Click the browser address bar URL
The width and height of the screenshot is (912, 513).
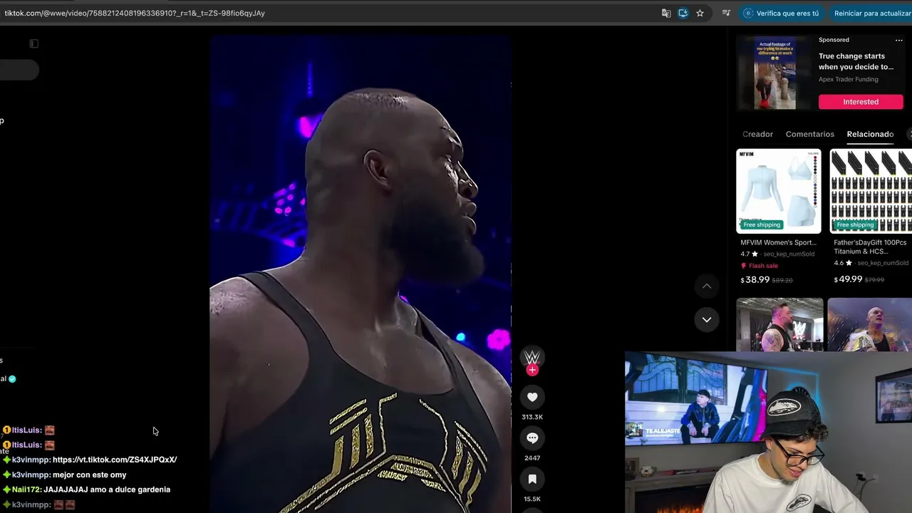135,13
